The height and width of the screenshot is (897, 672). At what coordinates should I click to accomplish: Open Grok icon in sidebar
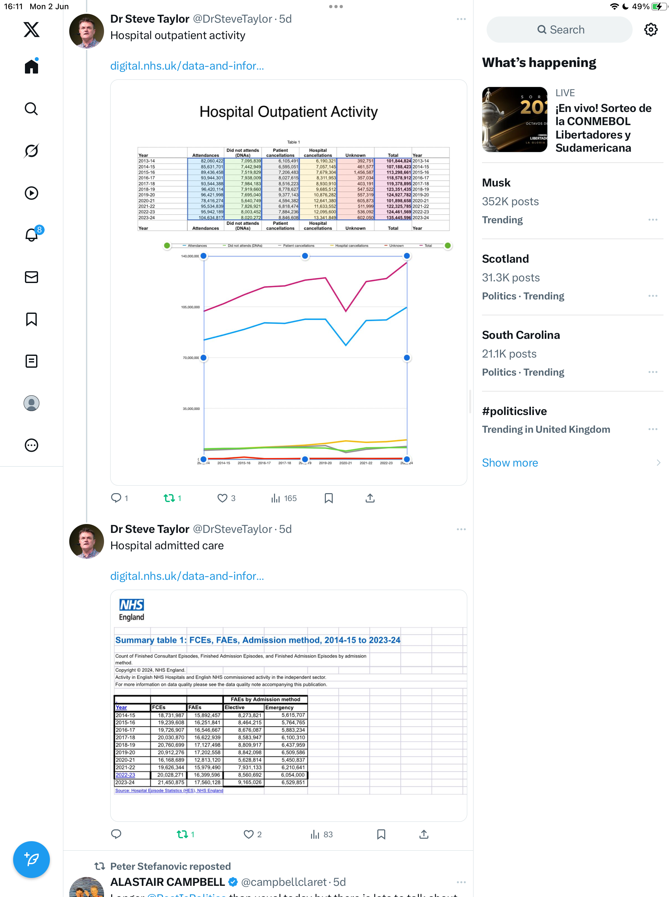pos(31,151)
